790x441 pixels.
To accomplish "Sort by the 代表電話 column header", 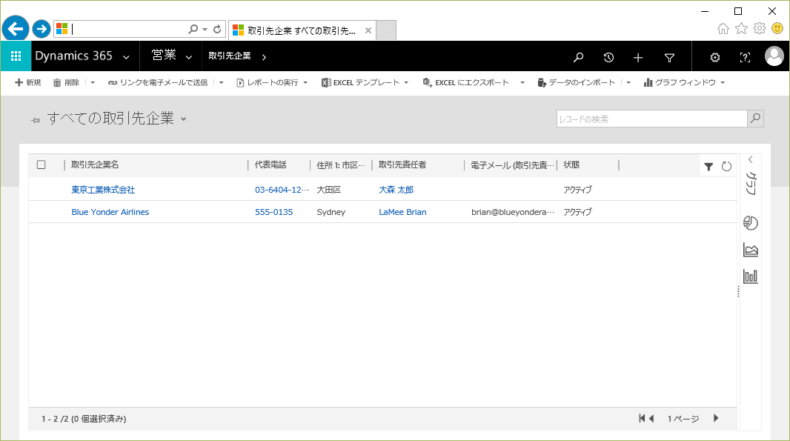I will 270,165.
